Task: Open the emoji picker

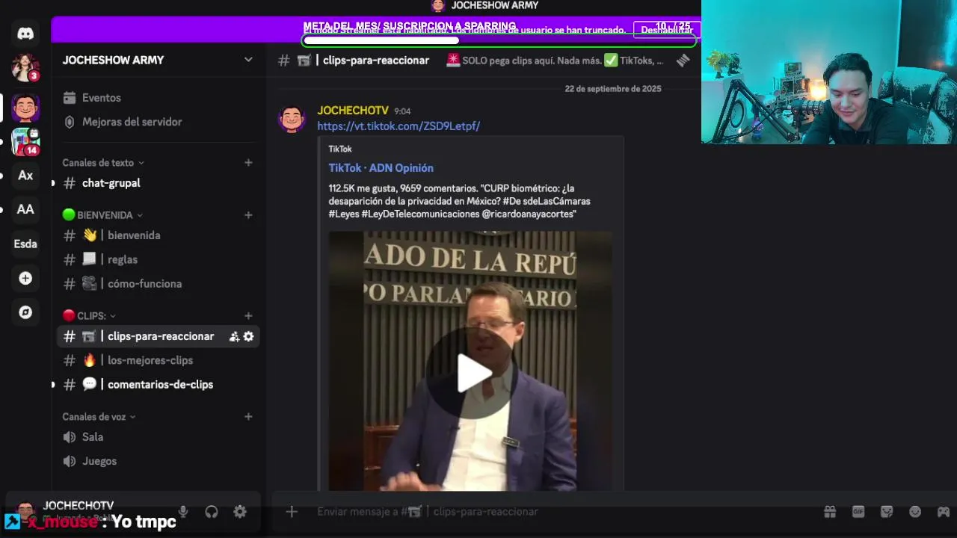Action: pyautogui.click(x=915, y=512)
